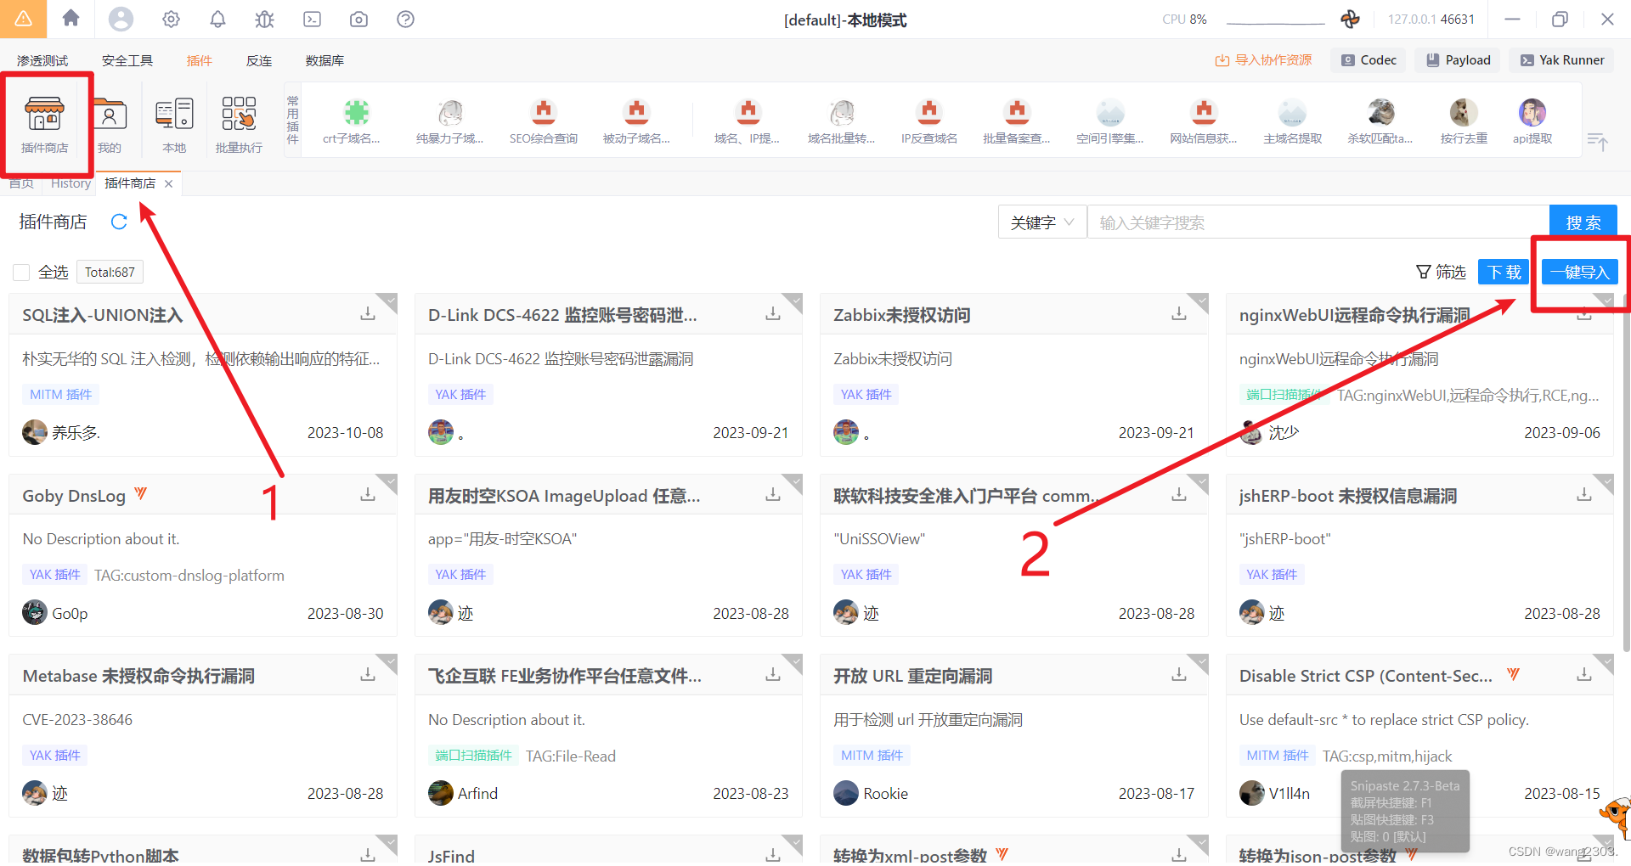Expand the common plugins sort list
Viewport: 1631px width, 866px height.
1597,142
